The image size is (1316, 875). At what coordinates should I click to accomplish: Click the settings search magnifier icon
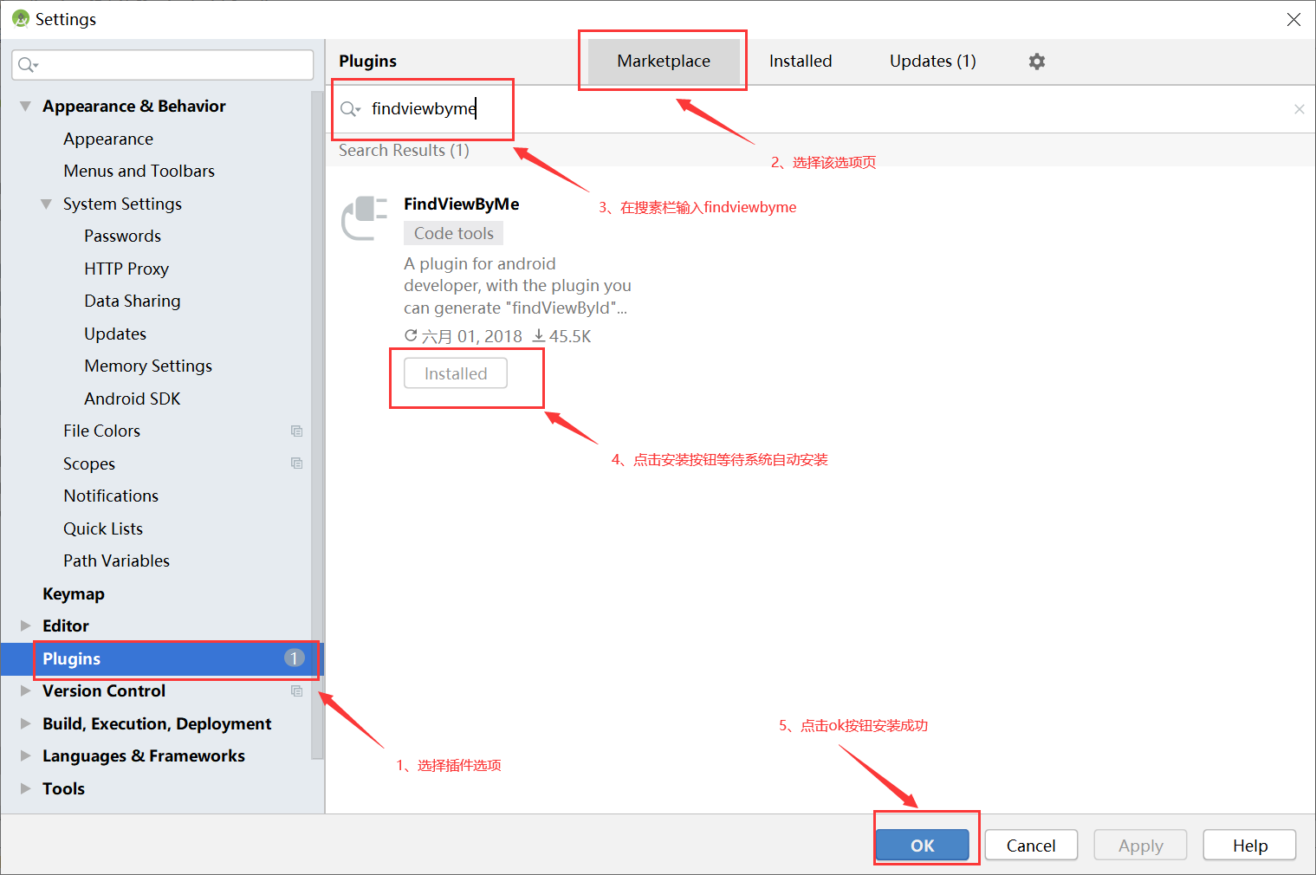pyautogui.click(x=28, y=65)
